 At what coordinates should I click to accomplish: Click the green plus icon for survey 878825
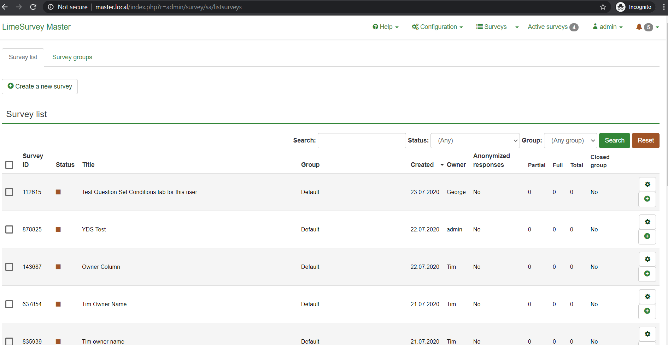coord(647,236)
